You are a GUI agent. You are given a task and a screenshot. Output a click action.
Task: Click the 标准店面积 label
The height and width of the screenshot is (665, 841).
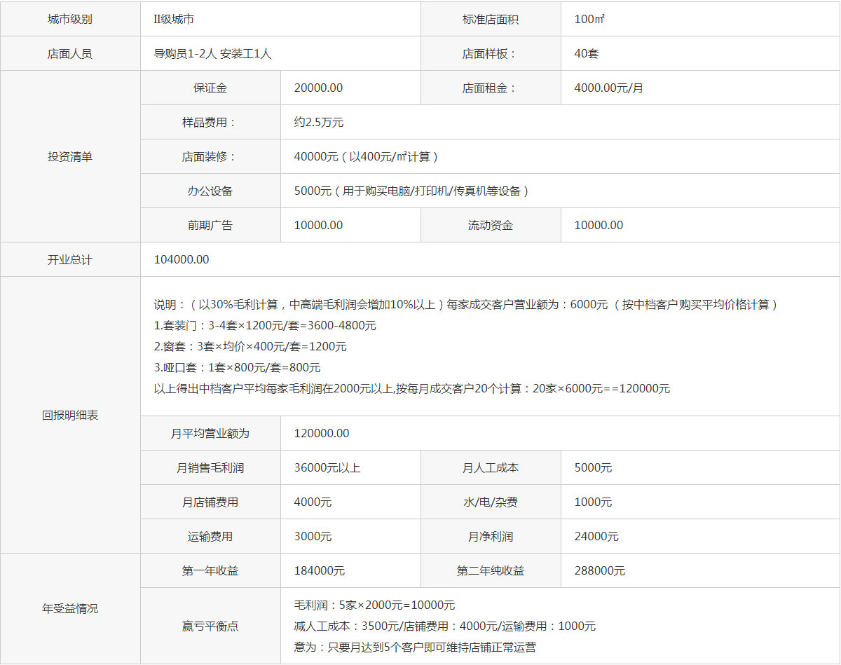(x=491, y=19)
